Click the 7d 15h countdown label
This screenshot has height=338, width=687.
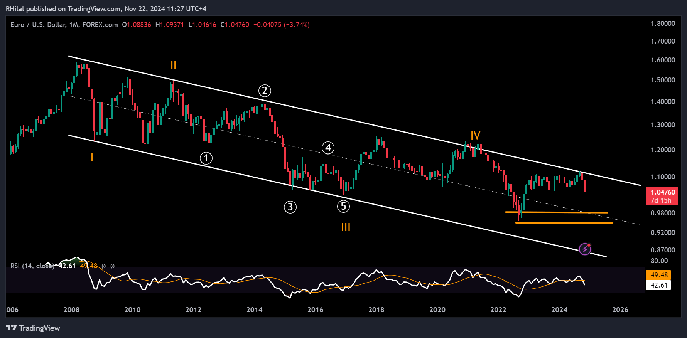661,200
